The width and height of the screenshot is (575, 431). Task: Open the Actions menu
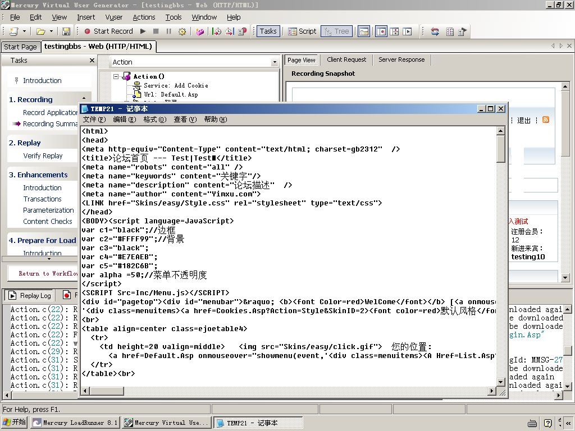pos(144,17)
